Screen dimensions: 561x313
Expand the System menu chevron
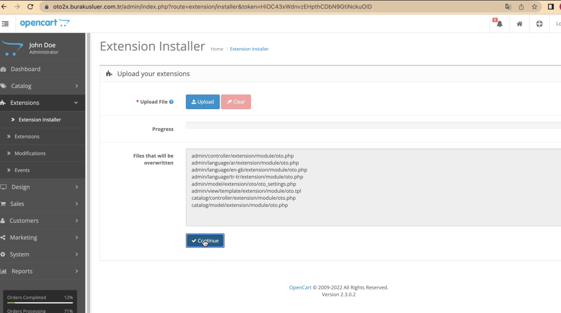(76, 254)
